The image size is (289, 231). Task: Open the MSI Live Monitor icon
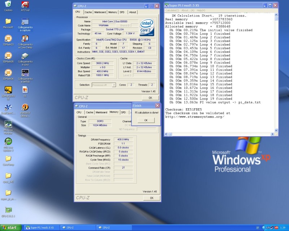[8, 124]
